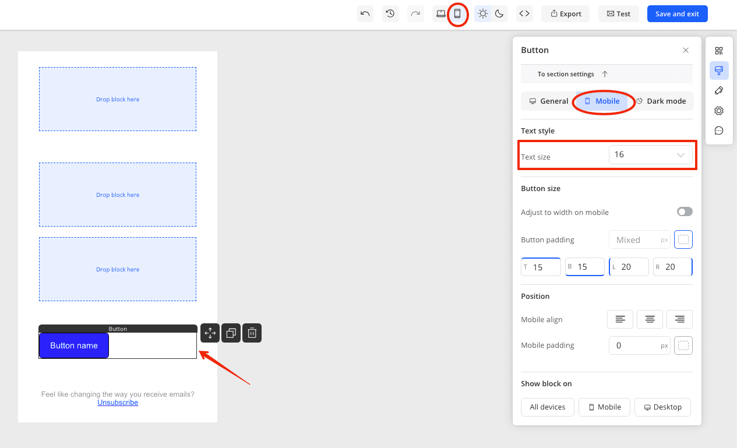The width and height of the screenshot is (737, 448).
Task: Enable dark mode moon icon
Action: coord(499,13)
